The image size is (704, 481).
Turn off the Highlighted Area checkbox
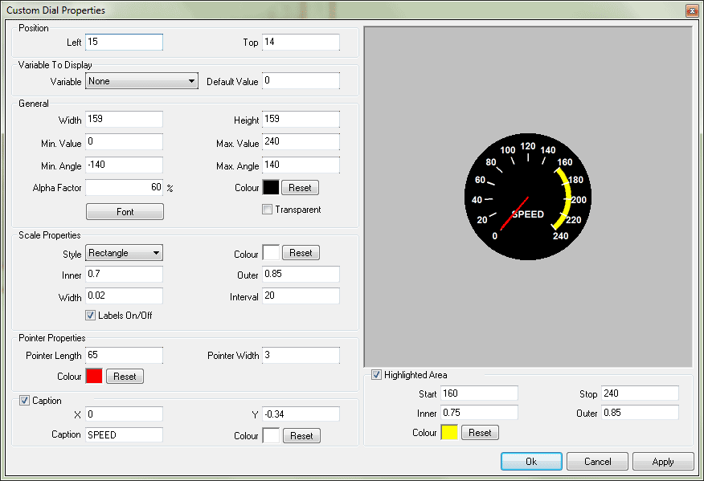(376, 375)
